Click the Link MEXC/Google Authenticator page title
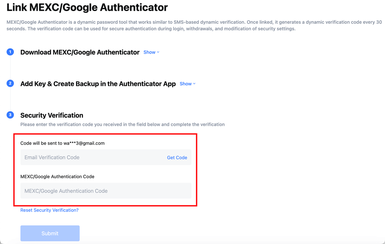The height and width of the screenshot is (244, 385). (87, 8)
